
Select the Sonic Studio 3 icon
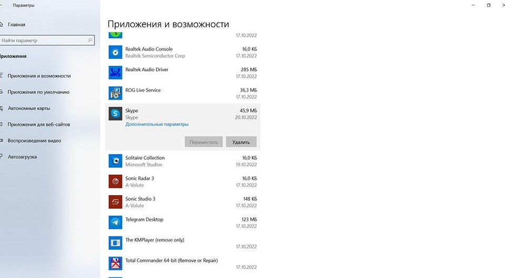point(115,202)
